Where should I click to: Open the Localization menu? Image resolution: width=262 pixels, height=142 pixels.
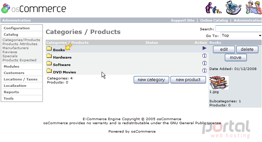click(x=15, y=86)
